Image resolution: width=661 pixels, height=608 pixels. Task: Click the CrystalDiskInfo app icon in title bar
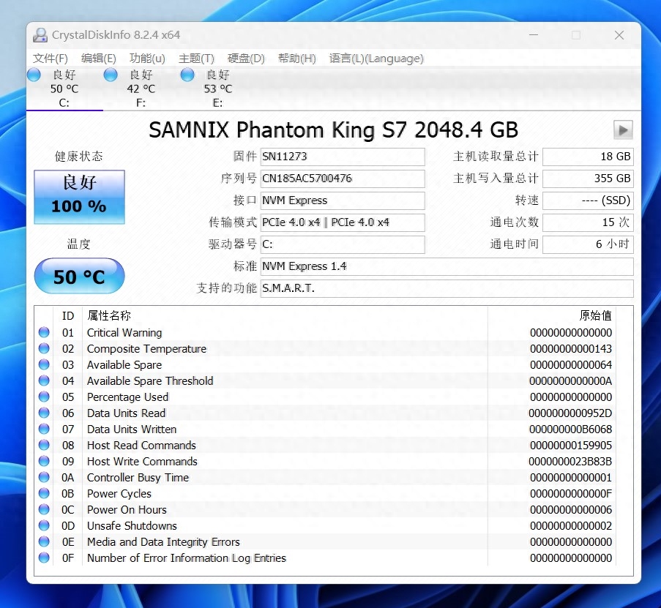click(40, 35)
